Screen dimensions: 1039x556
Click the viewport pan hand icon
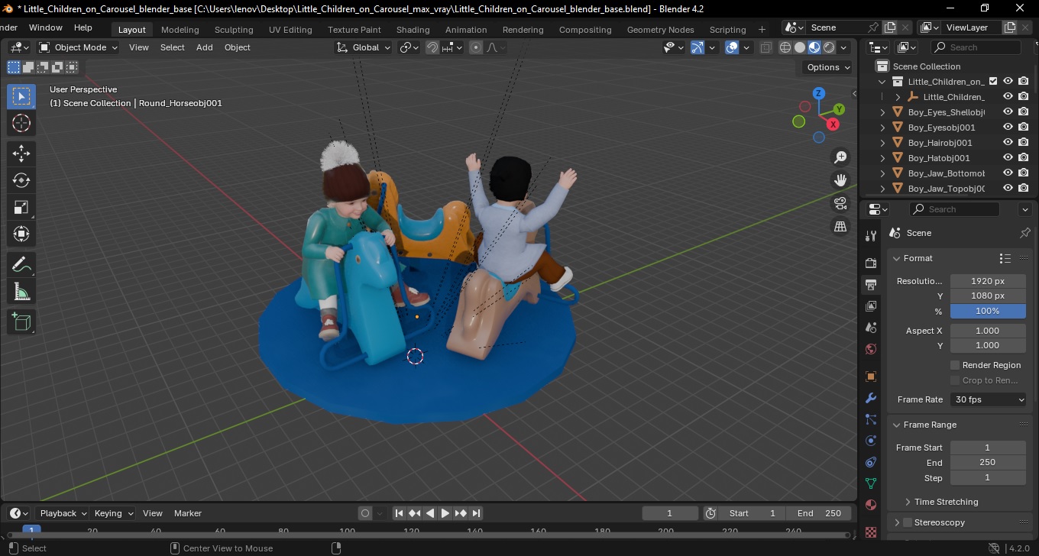pyautogui.click(x=840, y=180)
